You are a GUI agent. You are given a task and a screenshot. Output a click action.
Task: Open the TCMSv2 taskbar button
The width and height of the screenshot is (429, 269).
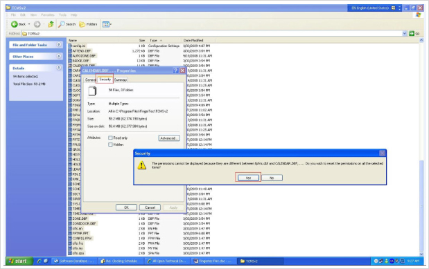coord(261,261)
